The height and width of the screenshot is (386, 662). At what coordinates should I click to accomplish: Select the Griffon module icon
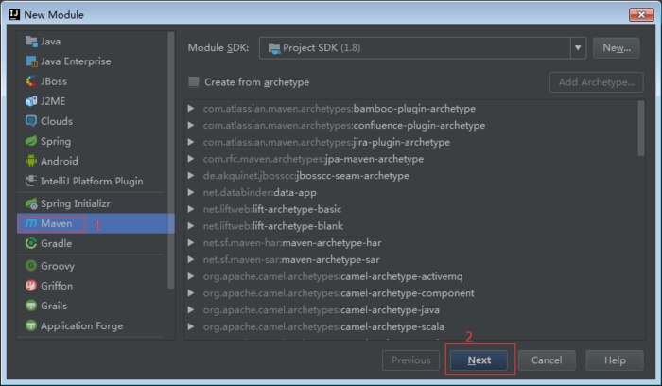click(31, 286)
